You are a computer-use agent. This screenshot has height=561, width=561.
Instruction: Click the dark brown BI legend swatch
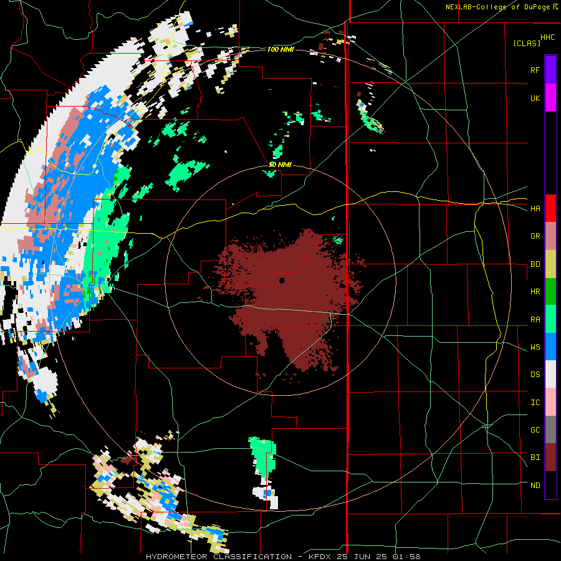[x=550, y=458]
